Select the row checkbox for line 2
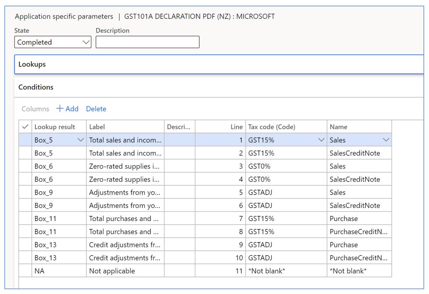The height and width of the screenshot is (294, 429). [25, 153]
